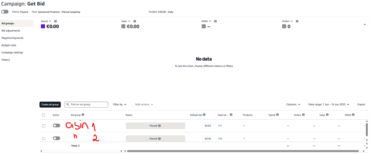The width and height of the screenshot is (371, 155).
Task: Click the info icon beside Sales metric
Action: 134,21
